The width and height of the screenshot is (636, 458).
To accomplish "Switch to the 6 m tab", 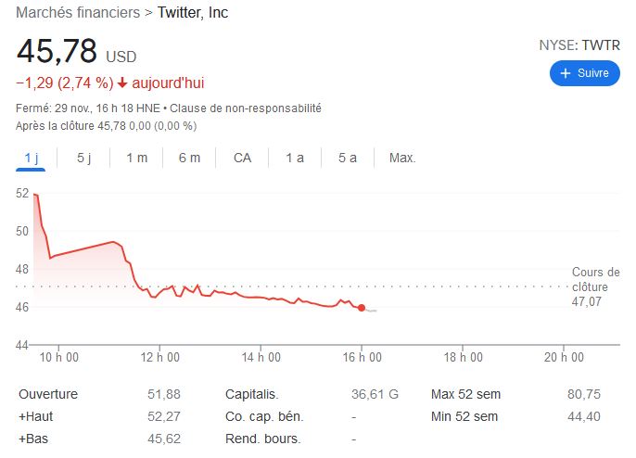I will 189,158.
